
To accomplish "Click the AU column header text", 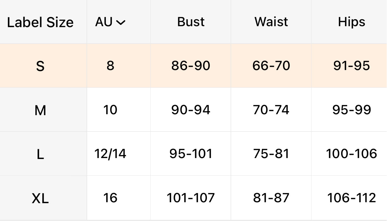I will tap(104, 22).
